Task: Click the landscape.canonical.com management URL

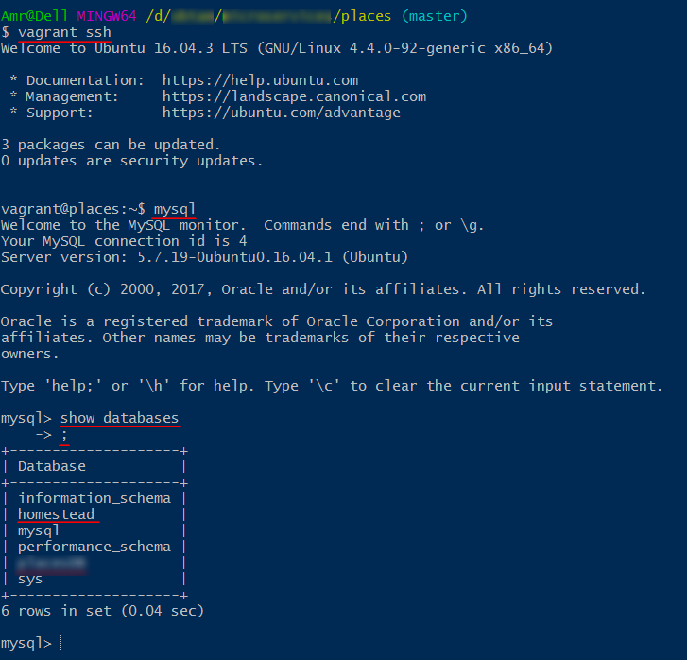Action: click(294, 96)
